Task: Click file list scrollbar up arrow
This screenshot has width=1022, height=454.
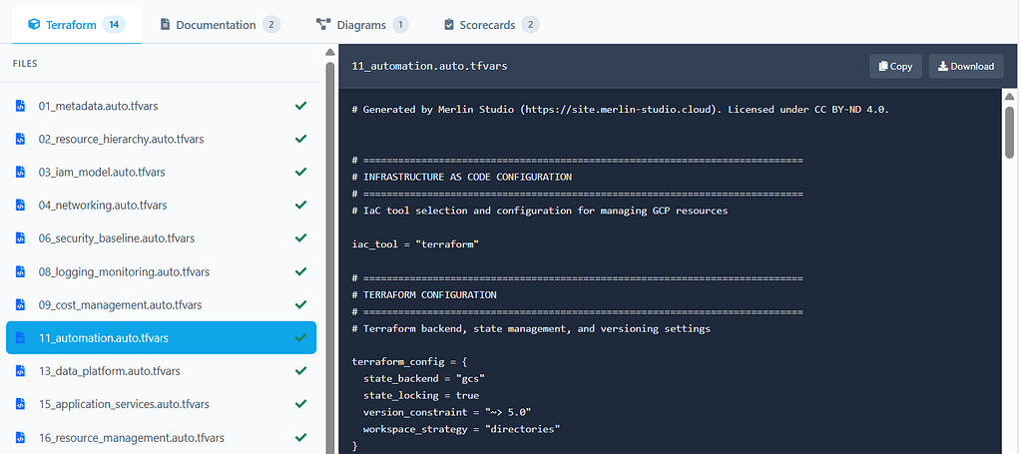Action: click(x=329, y=52)
